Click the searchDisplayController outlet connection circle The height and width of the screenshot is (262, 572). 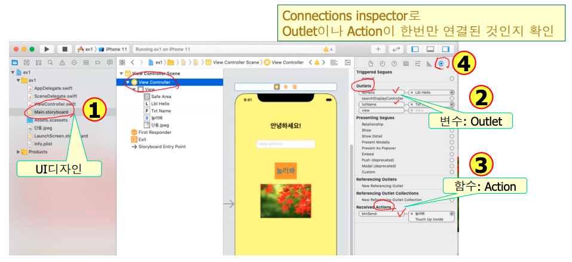pyautogui.click(x=452, y=99)
